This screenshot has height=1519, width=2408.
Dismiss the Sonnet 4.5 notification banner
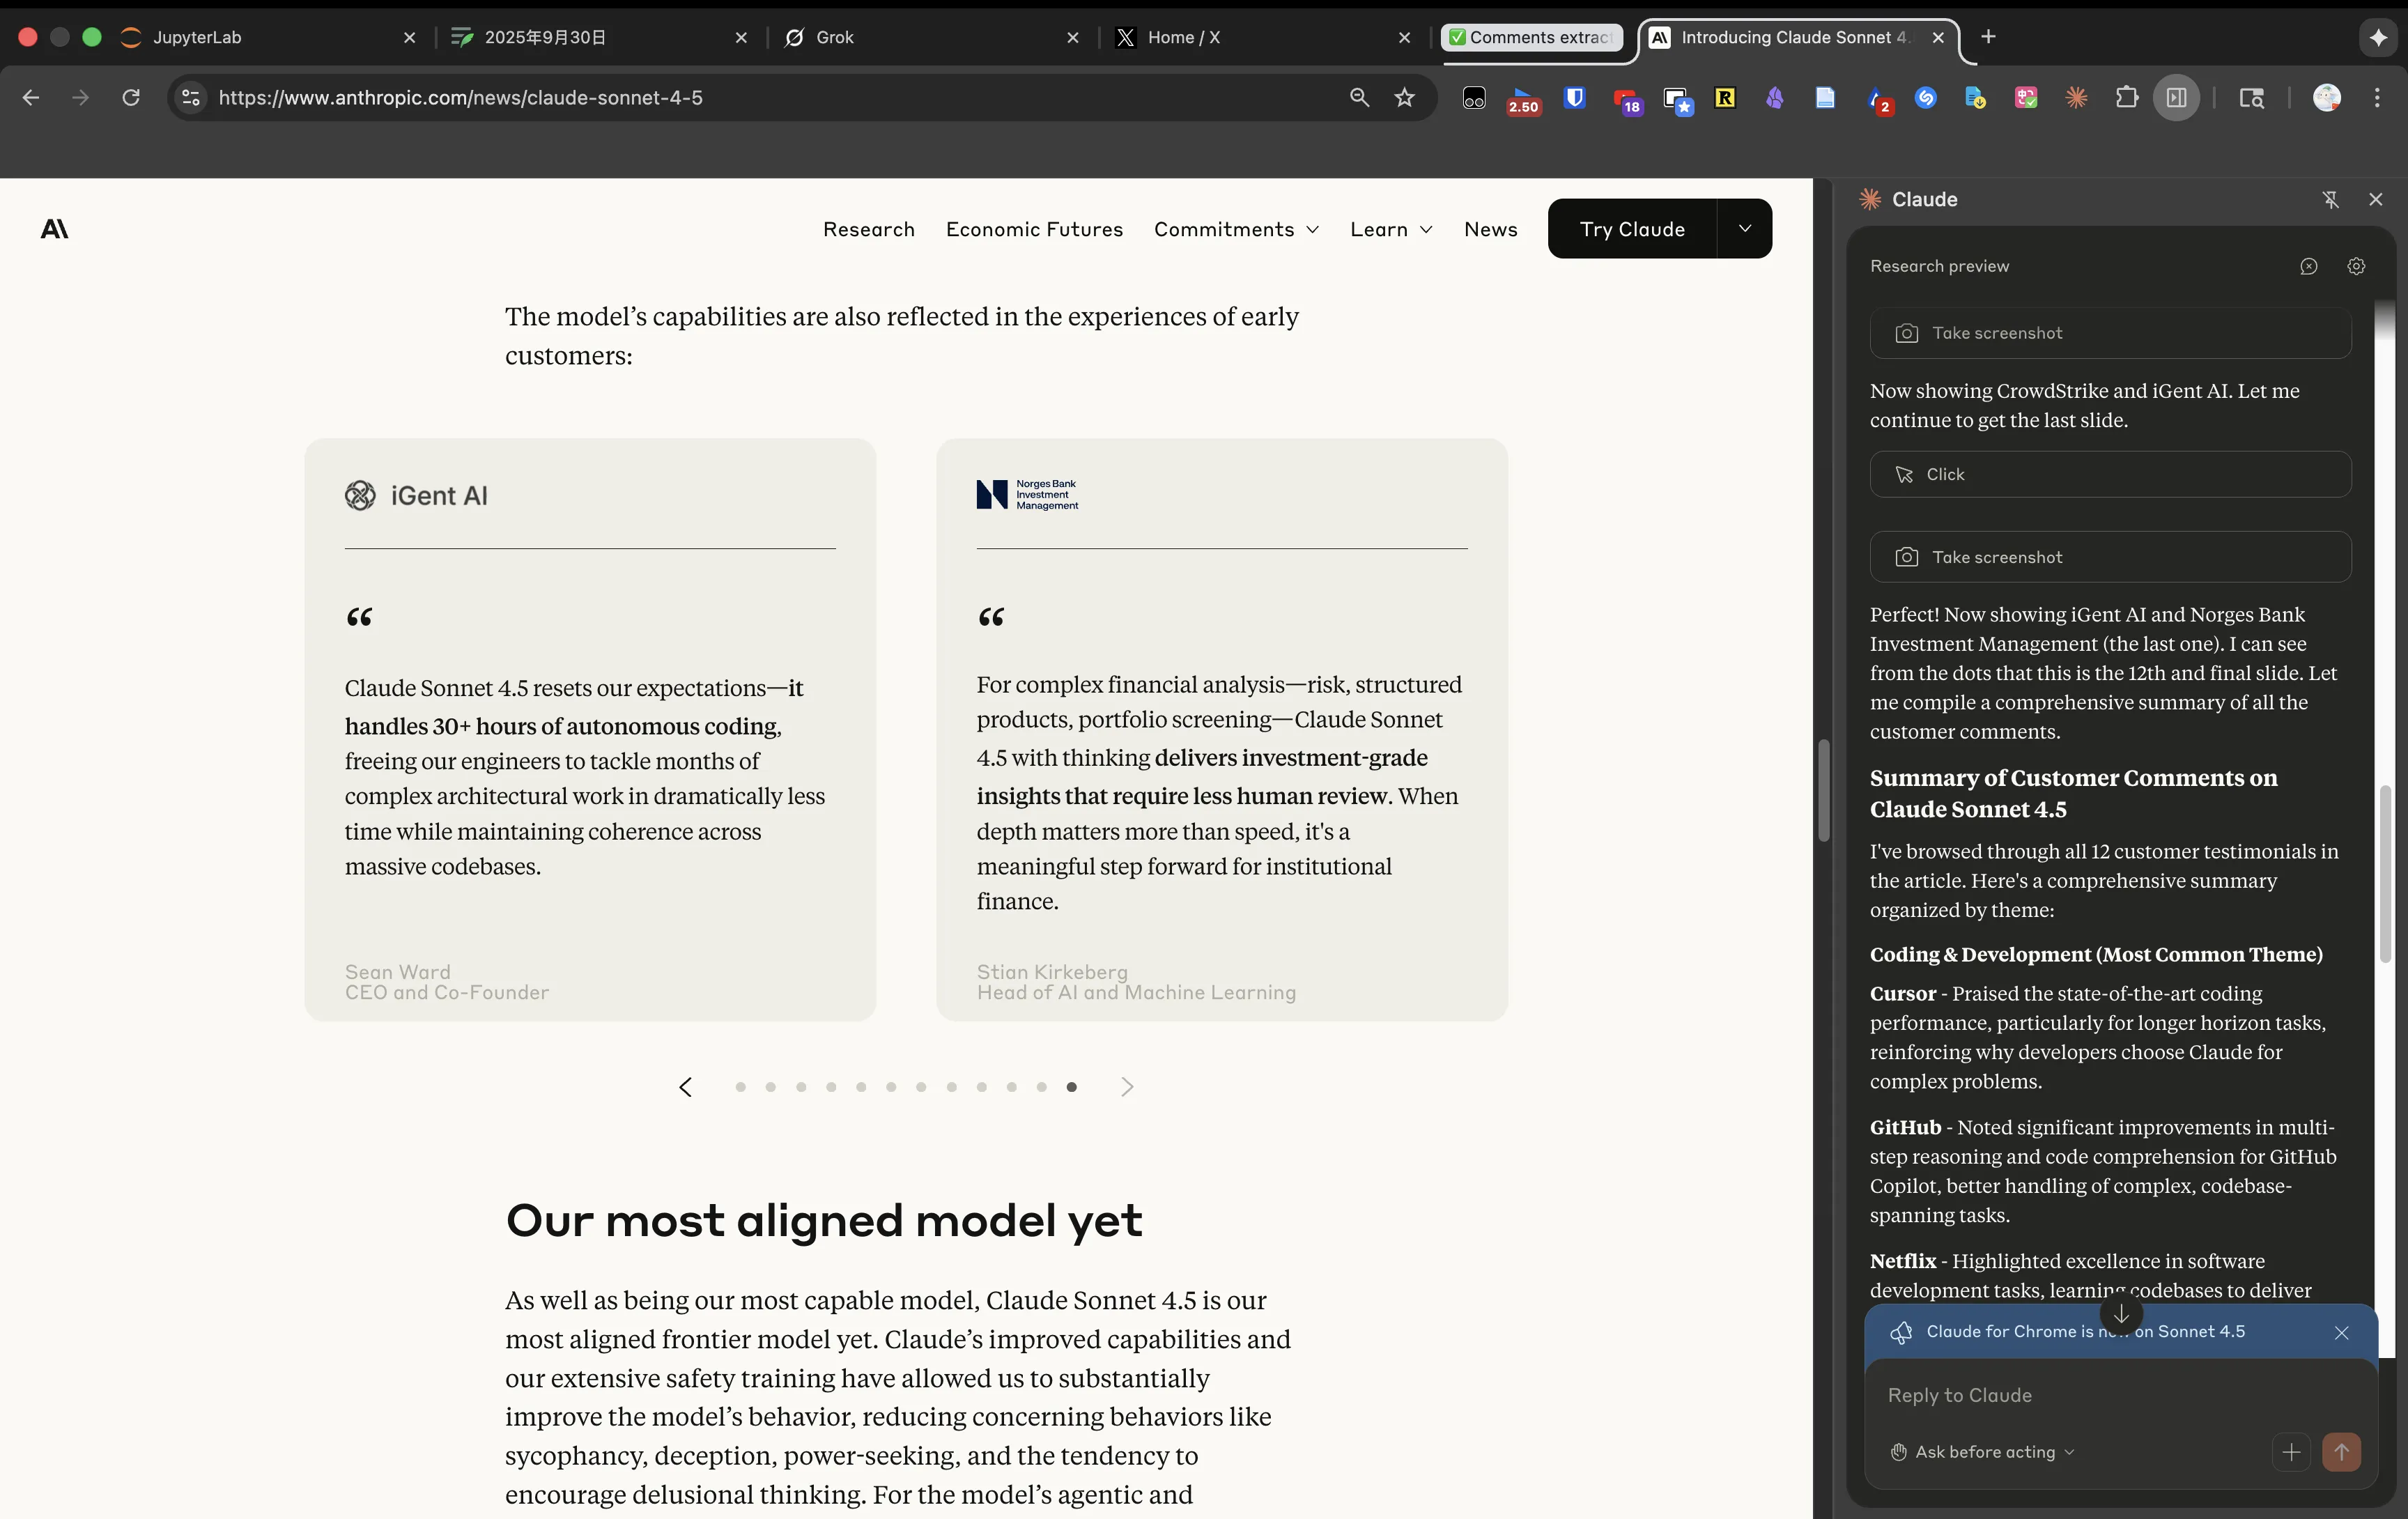coord(2341,1332)
